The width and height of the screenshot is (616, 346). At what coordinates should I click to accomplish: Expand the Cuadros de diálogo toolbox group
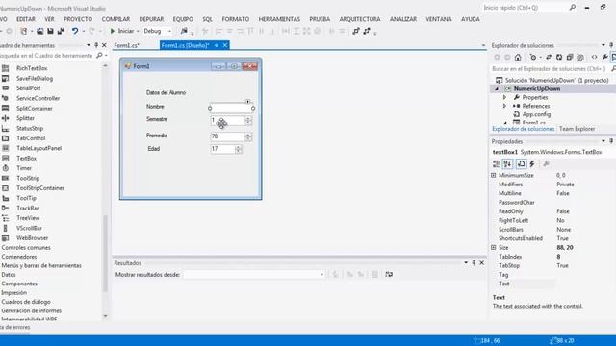26,302
